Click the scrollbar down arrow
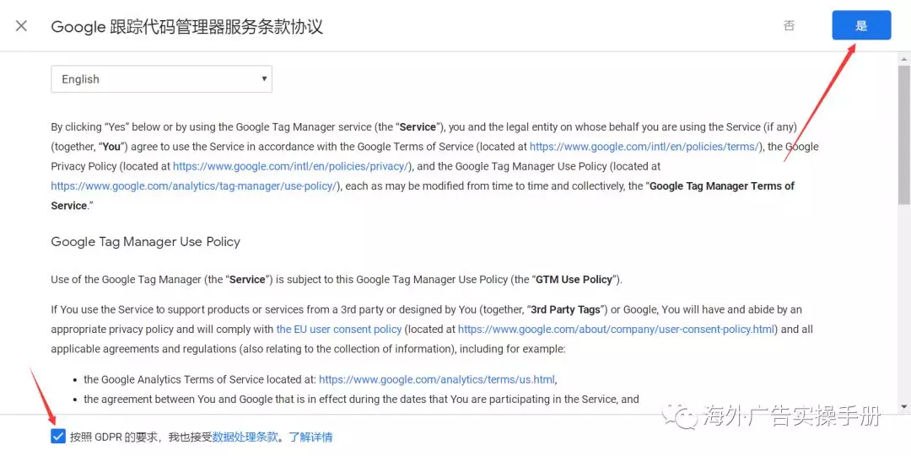The image size is (911, 456). point(903,406)
